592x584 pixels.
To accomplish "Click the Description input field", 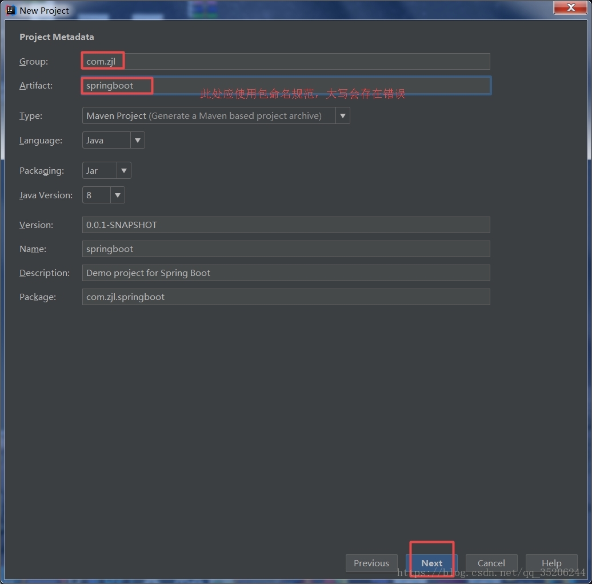I will tap(286, 273).
